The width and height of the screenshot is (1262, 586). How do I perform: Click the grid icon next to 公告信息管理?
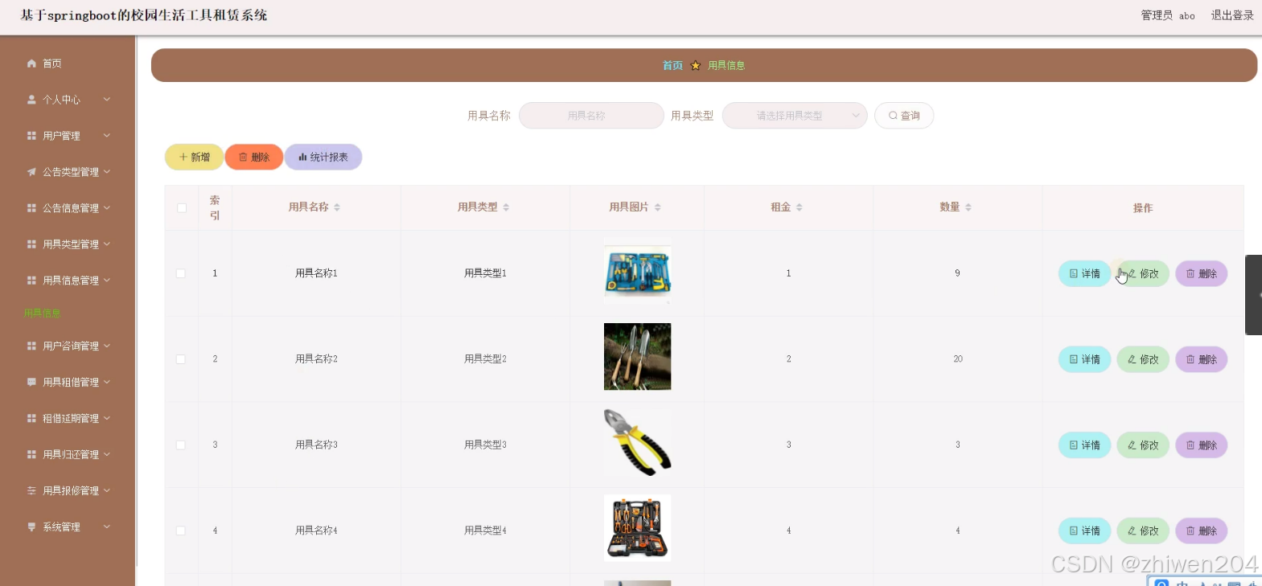[x=31, y=208]
